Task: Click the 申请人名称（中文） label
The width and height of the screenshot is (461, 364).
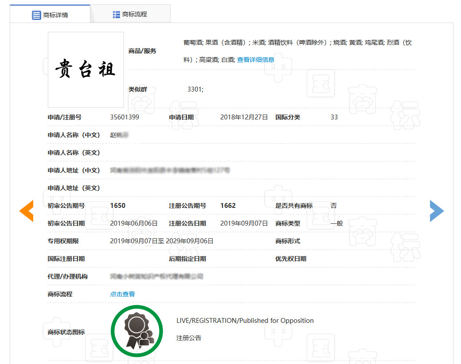Action: 74,135
